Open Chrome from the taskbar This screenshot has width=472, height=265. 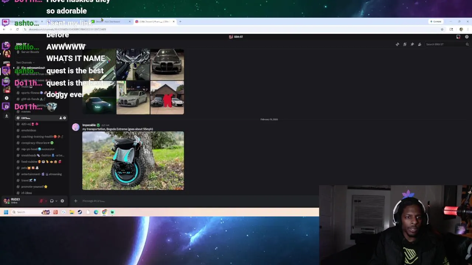point(104,212)
